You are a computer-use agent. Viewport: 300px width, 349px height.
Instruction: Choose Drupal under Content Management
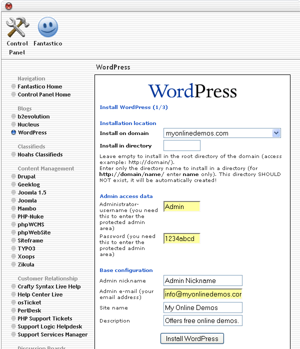(x=26, y=176)
